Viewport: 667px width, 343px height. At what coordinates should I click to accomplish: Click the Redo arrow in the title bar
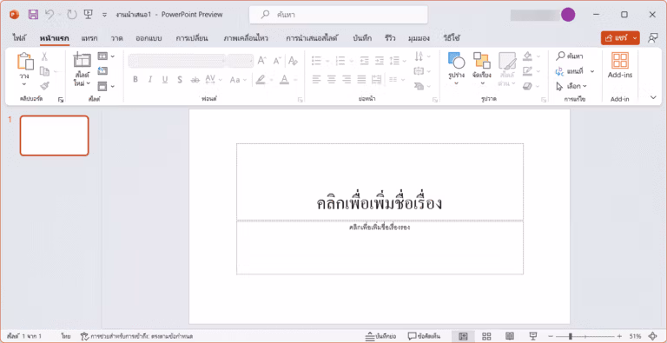pos(71,15)
